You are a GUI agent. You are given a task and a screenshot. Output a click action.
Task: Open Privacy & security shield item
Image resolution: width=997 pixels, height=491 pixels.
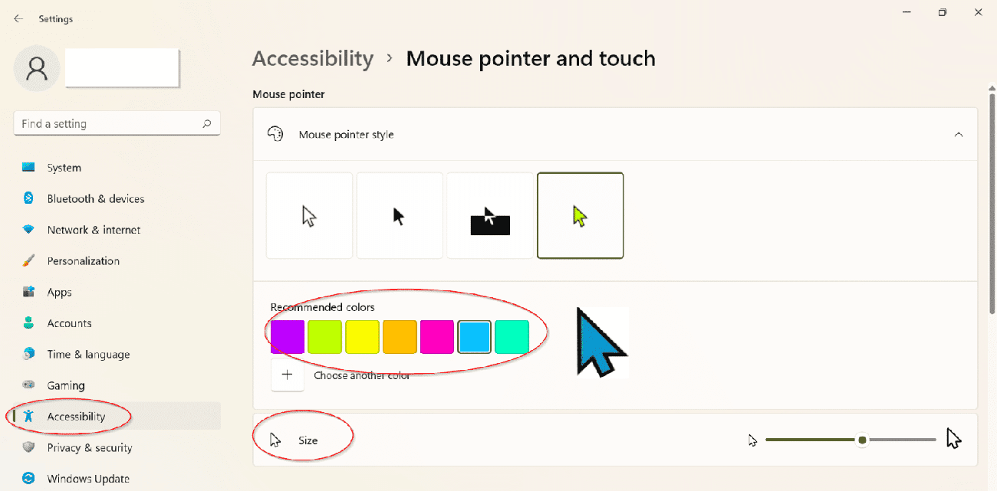(89, 447)
